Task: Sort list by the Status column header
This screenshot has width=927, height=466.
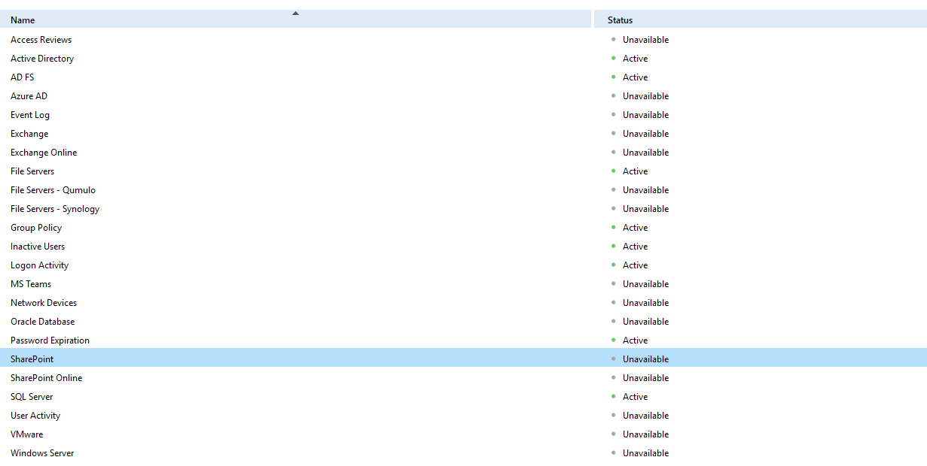Action: (620, 20)
